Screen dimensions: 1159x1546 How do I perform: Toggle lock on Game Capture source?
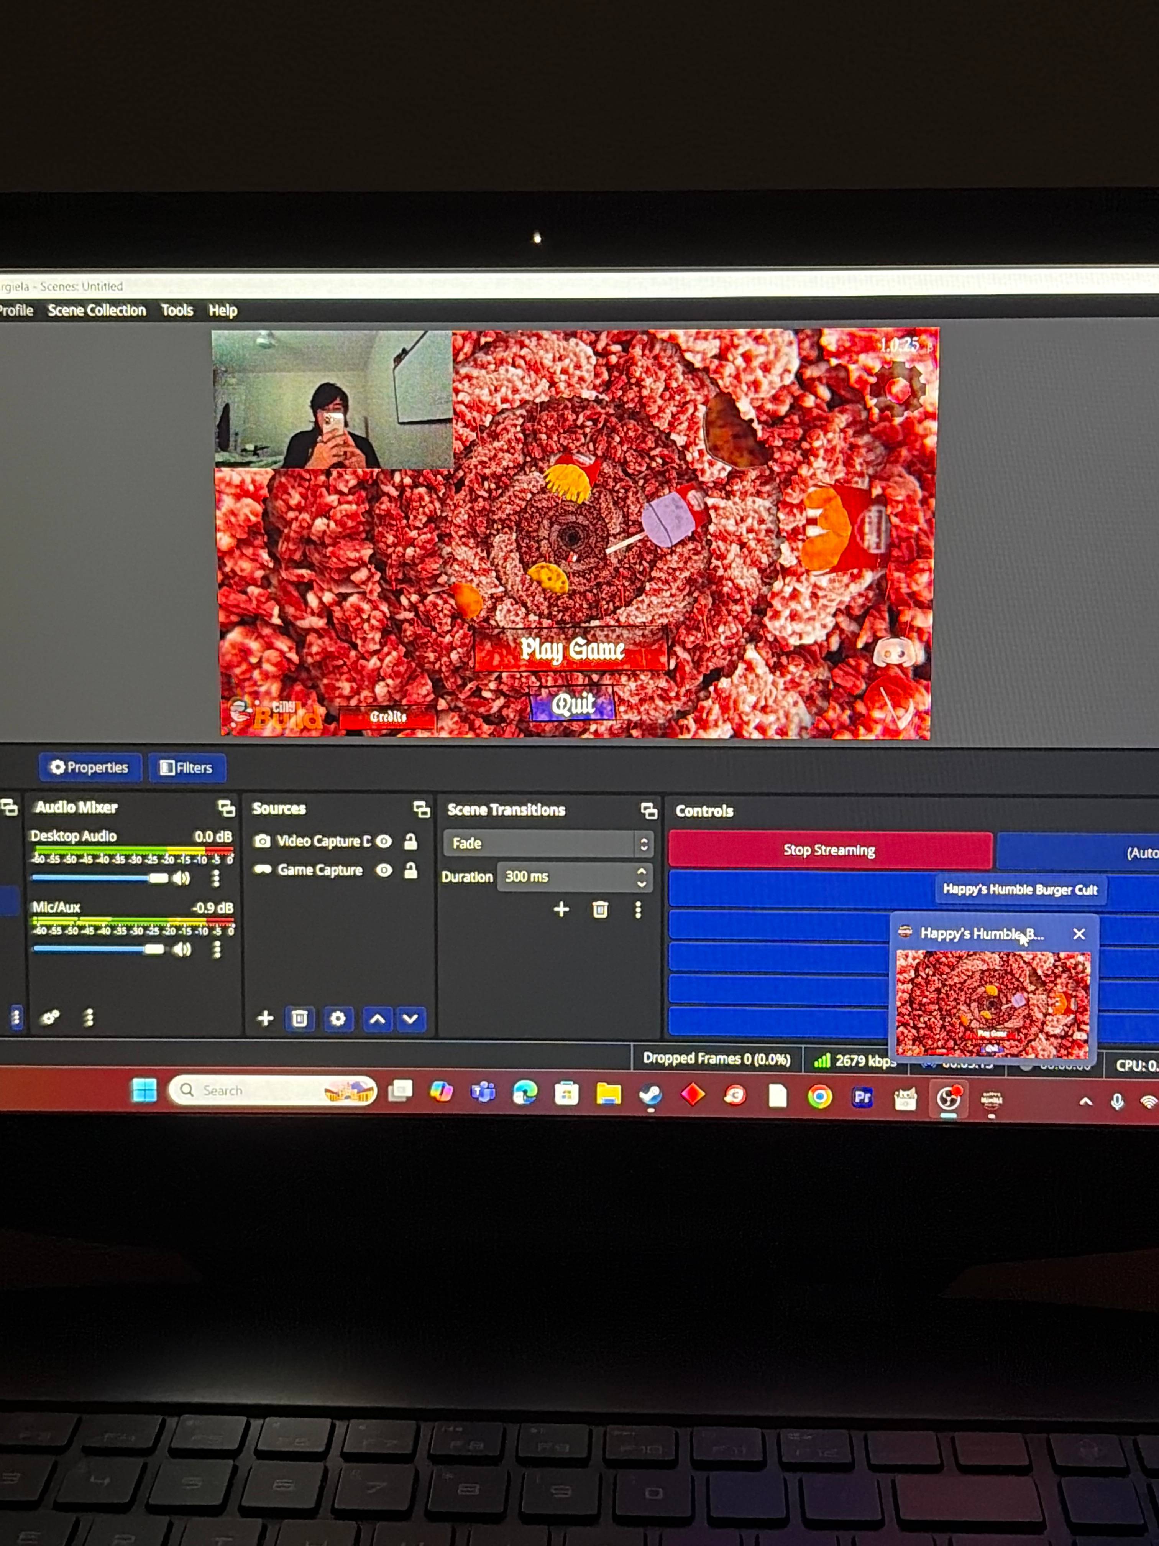pos(411,870)
